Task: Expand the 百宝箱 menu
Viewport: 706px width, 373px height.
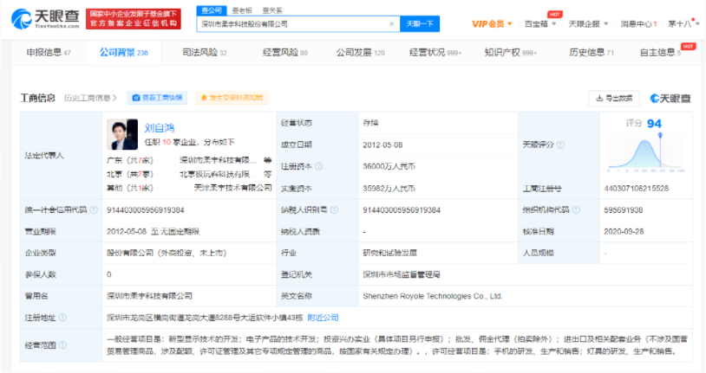Action: point(540,24)
